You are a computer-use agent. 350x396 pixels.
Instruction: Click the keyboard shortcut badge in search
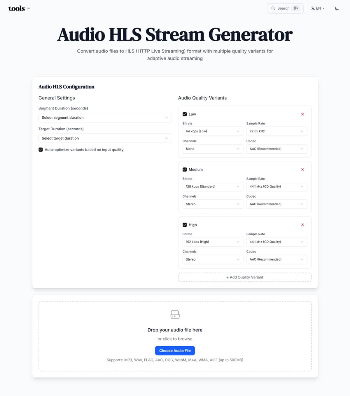pos(296,8)
